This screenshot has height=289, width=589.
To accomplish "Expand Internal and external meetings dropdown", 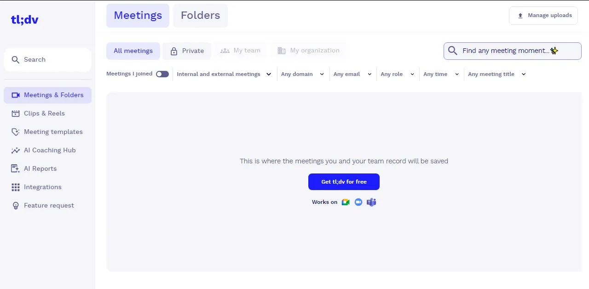I will (224, 74).
